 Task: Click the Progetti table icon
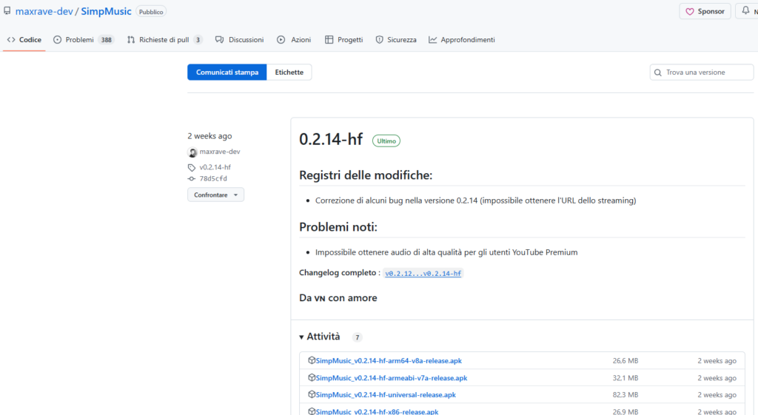tap(329, 40)
